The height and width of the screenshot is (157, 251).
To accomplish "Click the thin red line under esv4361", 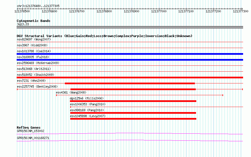I will 140,95.
